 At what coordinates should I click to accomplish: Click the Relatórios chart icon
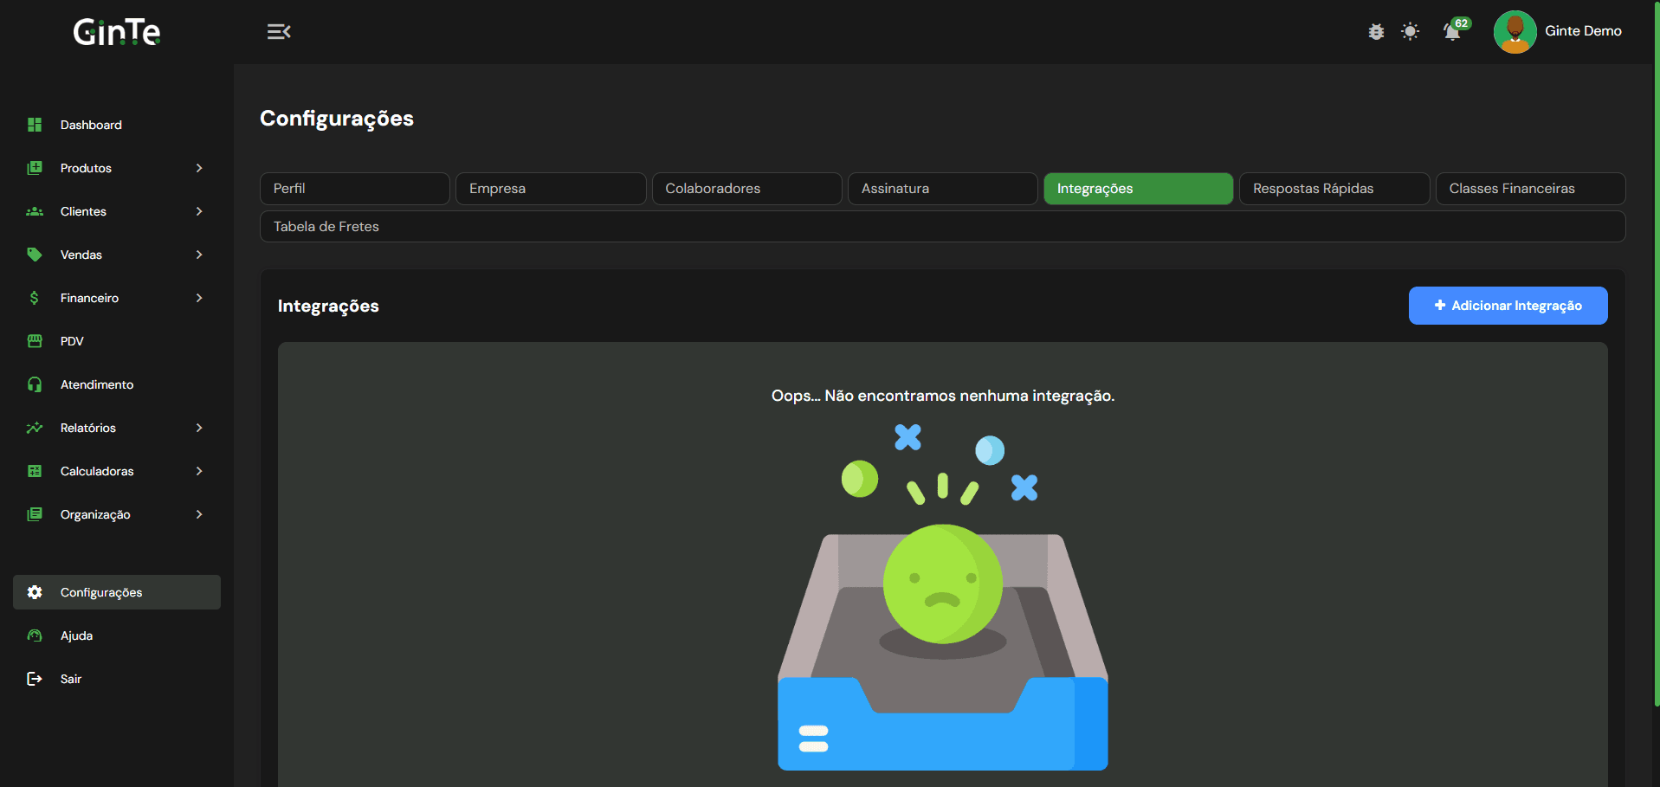click(35, 428)
